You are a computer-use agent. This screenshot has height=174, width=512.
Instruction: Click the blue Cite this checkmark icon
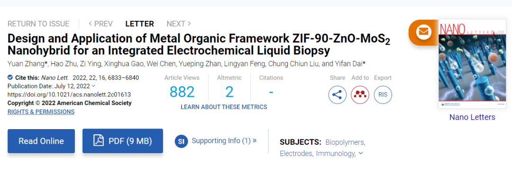[10, 78]
